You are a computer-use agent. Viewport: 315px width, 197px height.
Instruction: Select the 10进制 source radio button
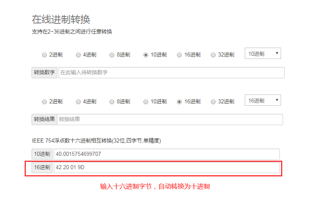[146, 55]
